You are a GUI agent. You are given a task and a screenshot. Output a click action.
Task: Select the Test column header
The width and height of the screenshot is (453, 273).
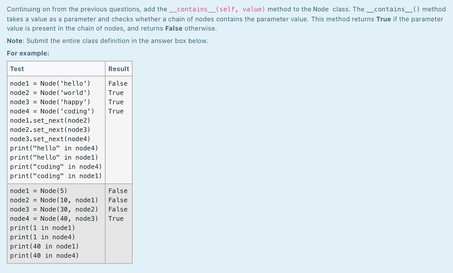17,69
